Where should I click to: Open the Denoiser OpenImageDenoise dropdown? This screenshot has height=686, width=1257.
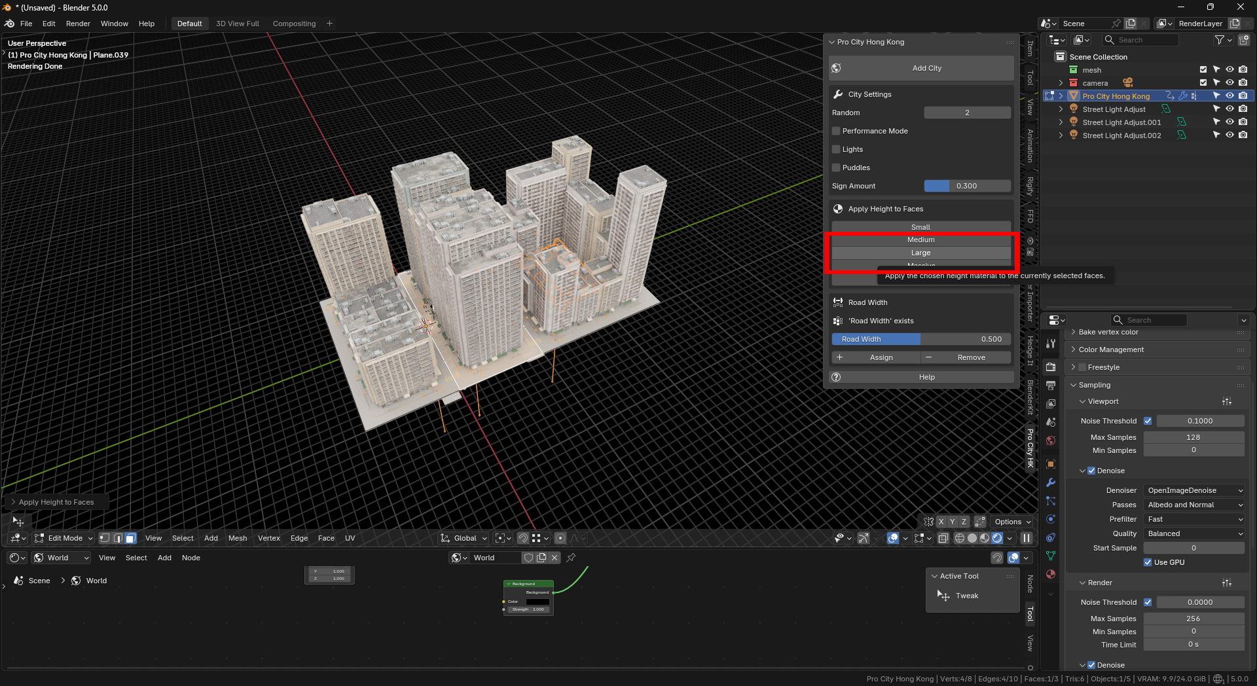(x=1194, y=490)
